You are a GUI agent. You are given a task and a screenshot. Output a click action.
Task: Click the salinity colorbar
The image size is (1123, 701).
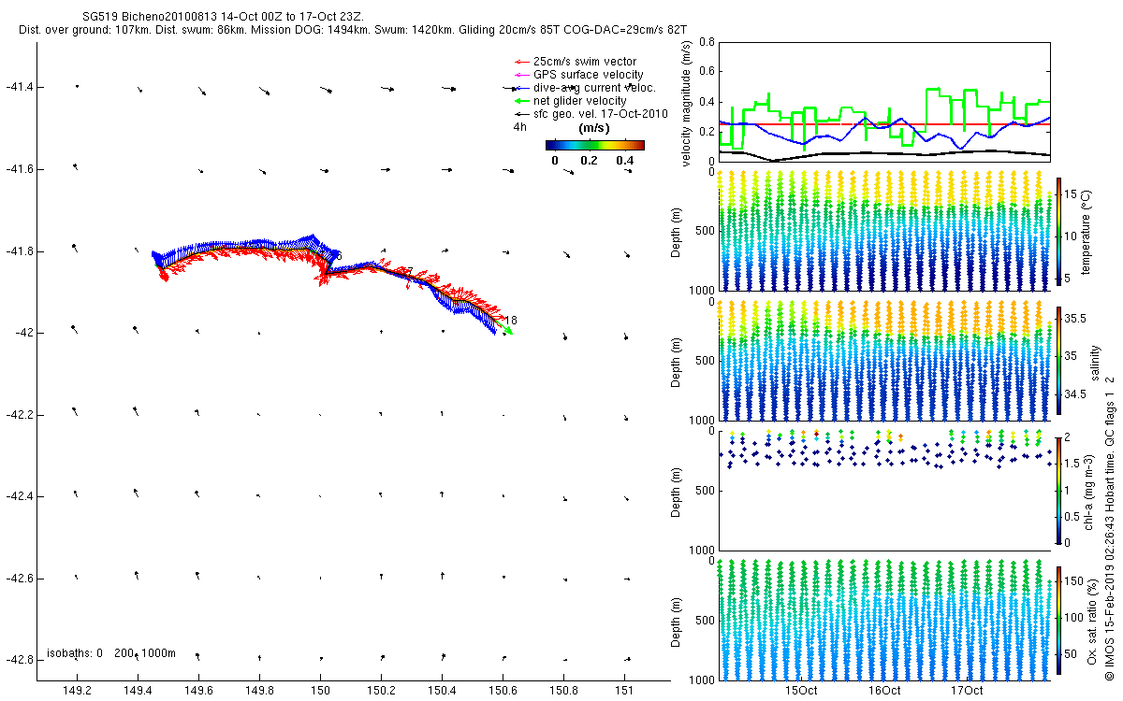point(1059,360)
